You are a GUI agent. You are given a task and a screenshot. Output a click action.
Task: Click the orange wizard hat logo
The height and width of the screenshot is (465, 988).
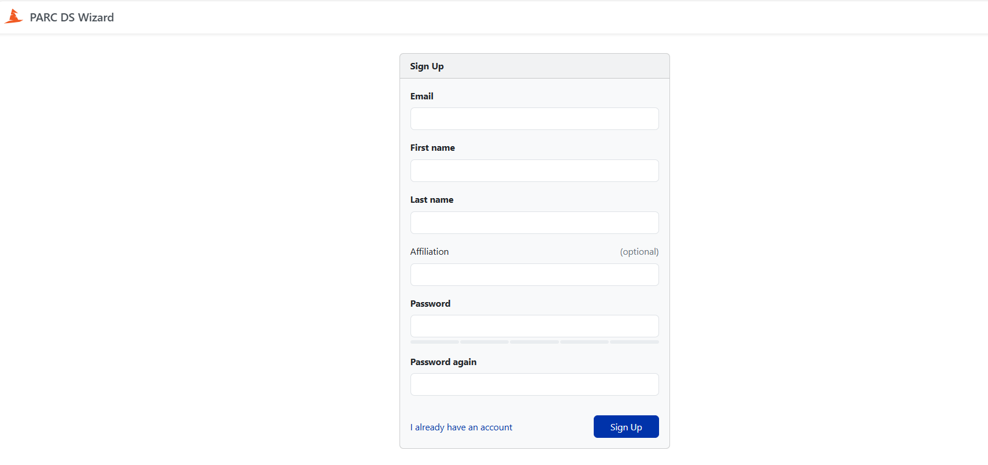click(13, 17)
